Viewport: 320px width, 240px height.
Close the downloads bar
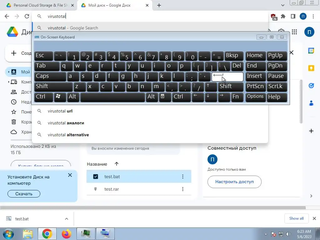point(314,218)
